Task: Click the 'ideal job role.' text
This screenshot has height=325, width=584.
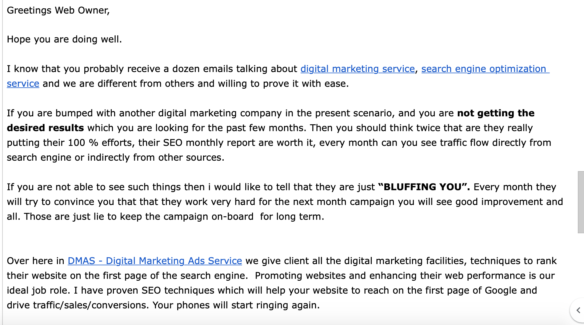Action: [x=39, y=291]
